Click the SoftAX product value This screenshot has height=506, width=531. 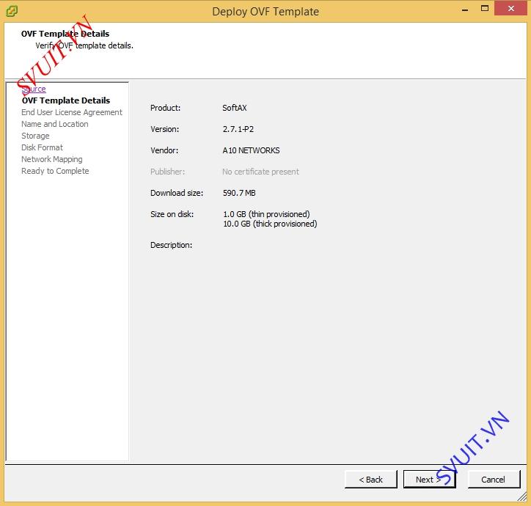click(x=235, y=108)
